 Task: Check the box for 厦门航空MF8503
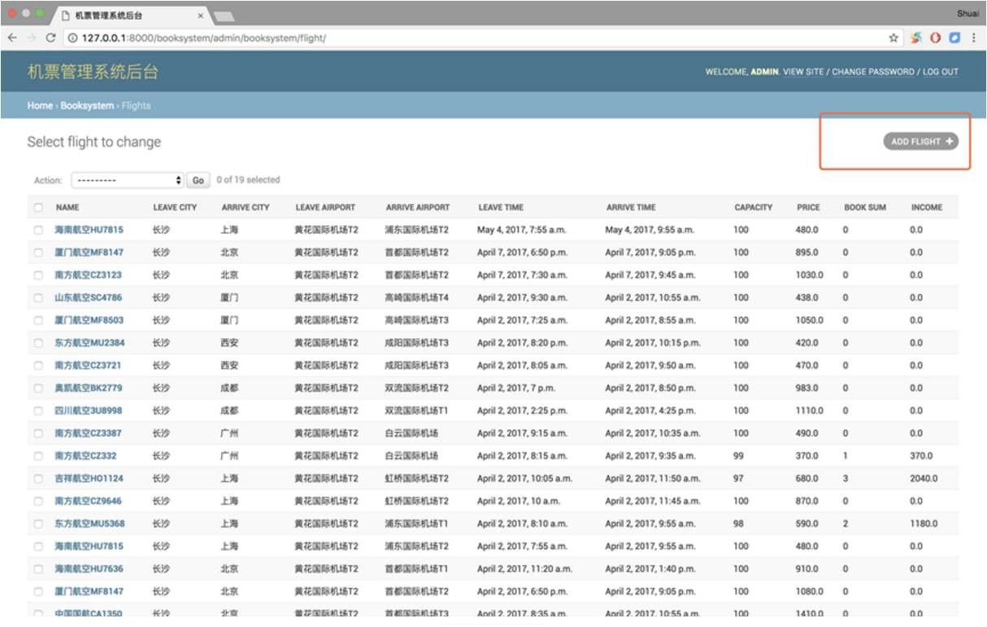click(x=38, y=320)
